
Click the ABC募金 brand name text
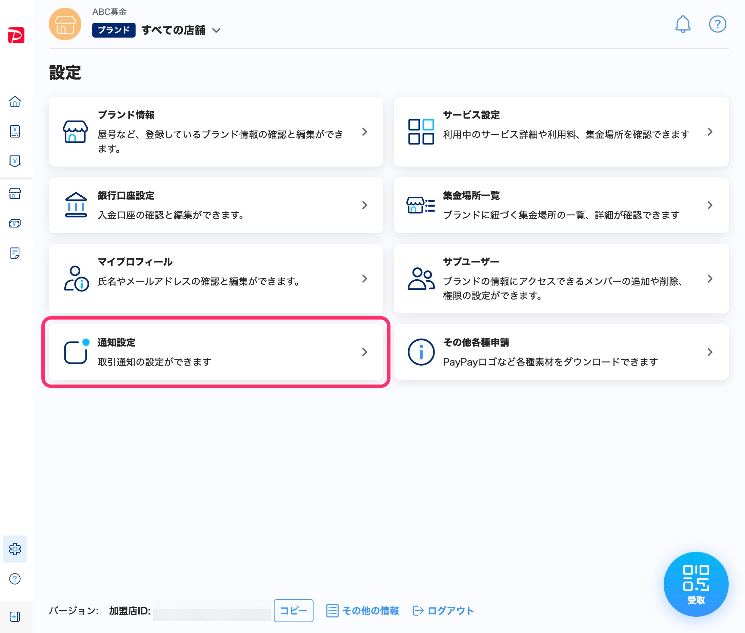pyautogui.click(x=109, y=12)
